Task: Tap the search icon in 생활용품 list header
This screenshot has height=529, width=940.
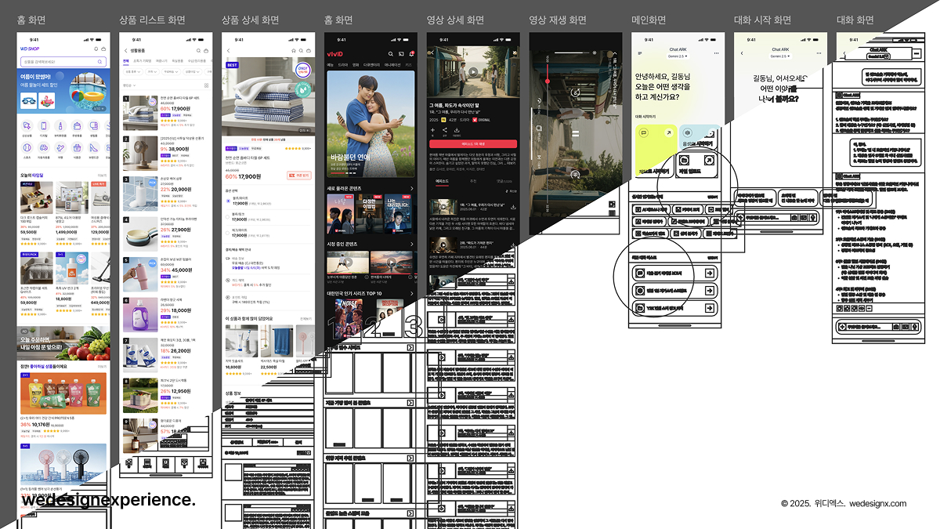Action: 198,51
